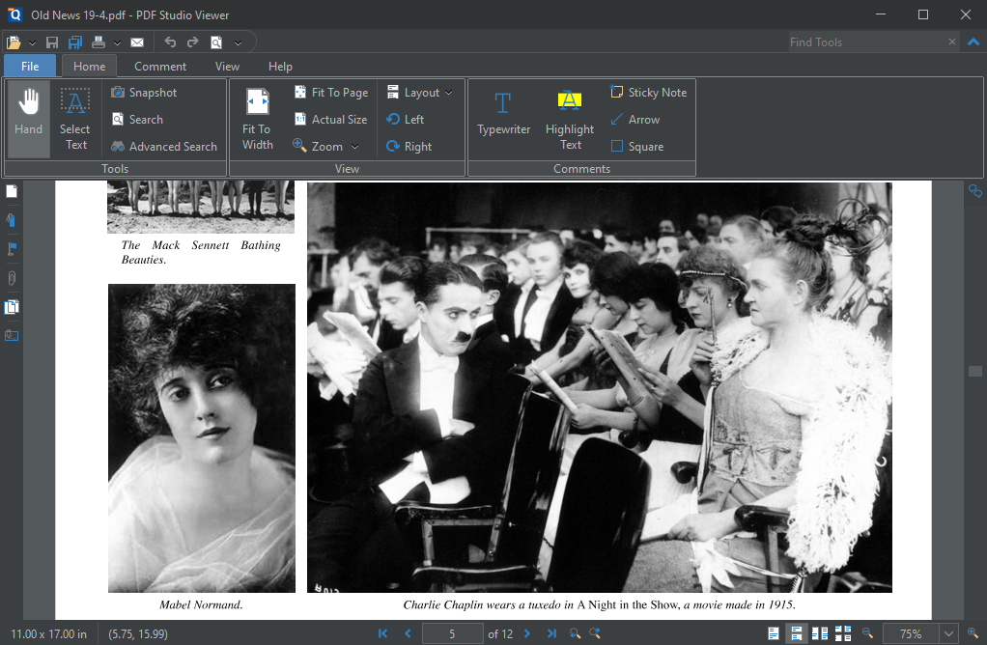
Task: Click the Find Tools search field
Action: [x=866, y=42]
